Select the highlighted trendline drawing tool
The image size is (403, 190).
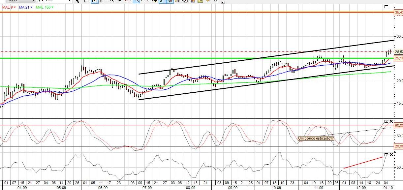point(136,1)
